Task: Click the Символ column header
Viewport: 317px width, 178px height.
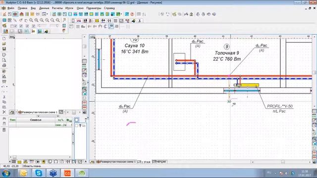Action: pyautogui.click(x=36, y=120)
